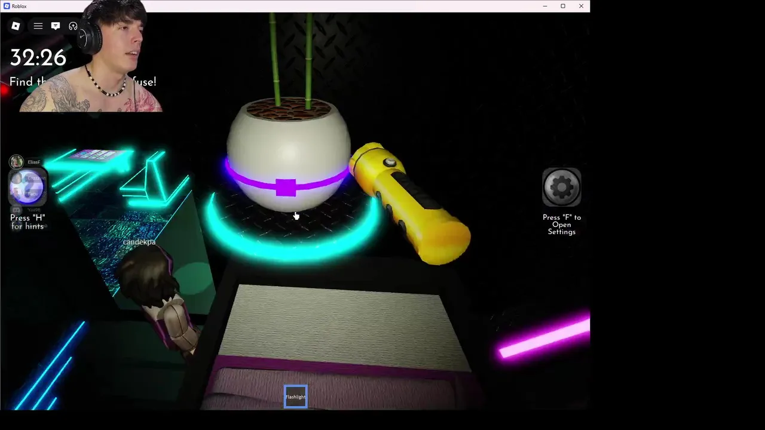The height and width of the screenshot is (430, 765).
Task: Click the headphones voice icon
Action: 73,26
